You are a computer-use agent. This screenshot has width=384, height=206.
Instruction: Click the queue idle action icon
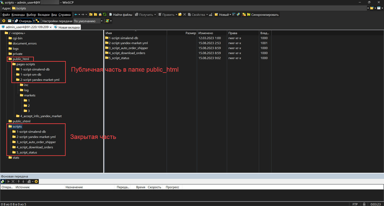(x=29, y=181)
